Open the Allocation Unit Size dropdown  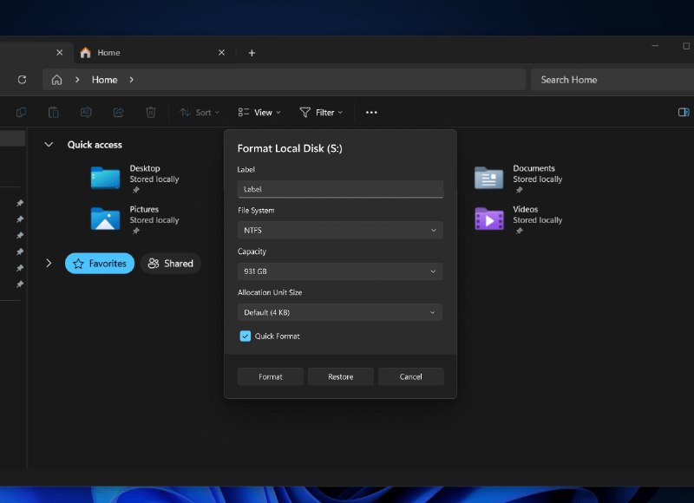(x=340, y=312)
